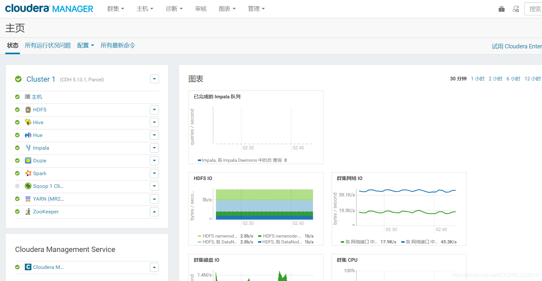Click 试用 Cloudera Enterprise link

[517, 46]
